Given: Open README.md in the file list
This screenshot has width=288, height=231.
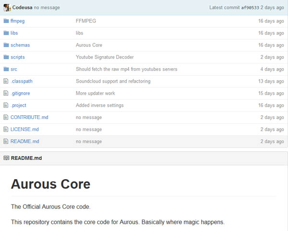Looking at the screenshot, I should coord(25,141).
